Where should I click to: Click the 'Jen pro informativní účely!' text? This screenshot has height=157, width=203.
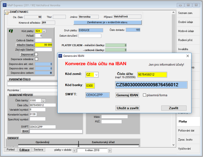pyautogui.click(x=166, y=65)
